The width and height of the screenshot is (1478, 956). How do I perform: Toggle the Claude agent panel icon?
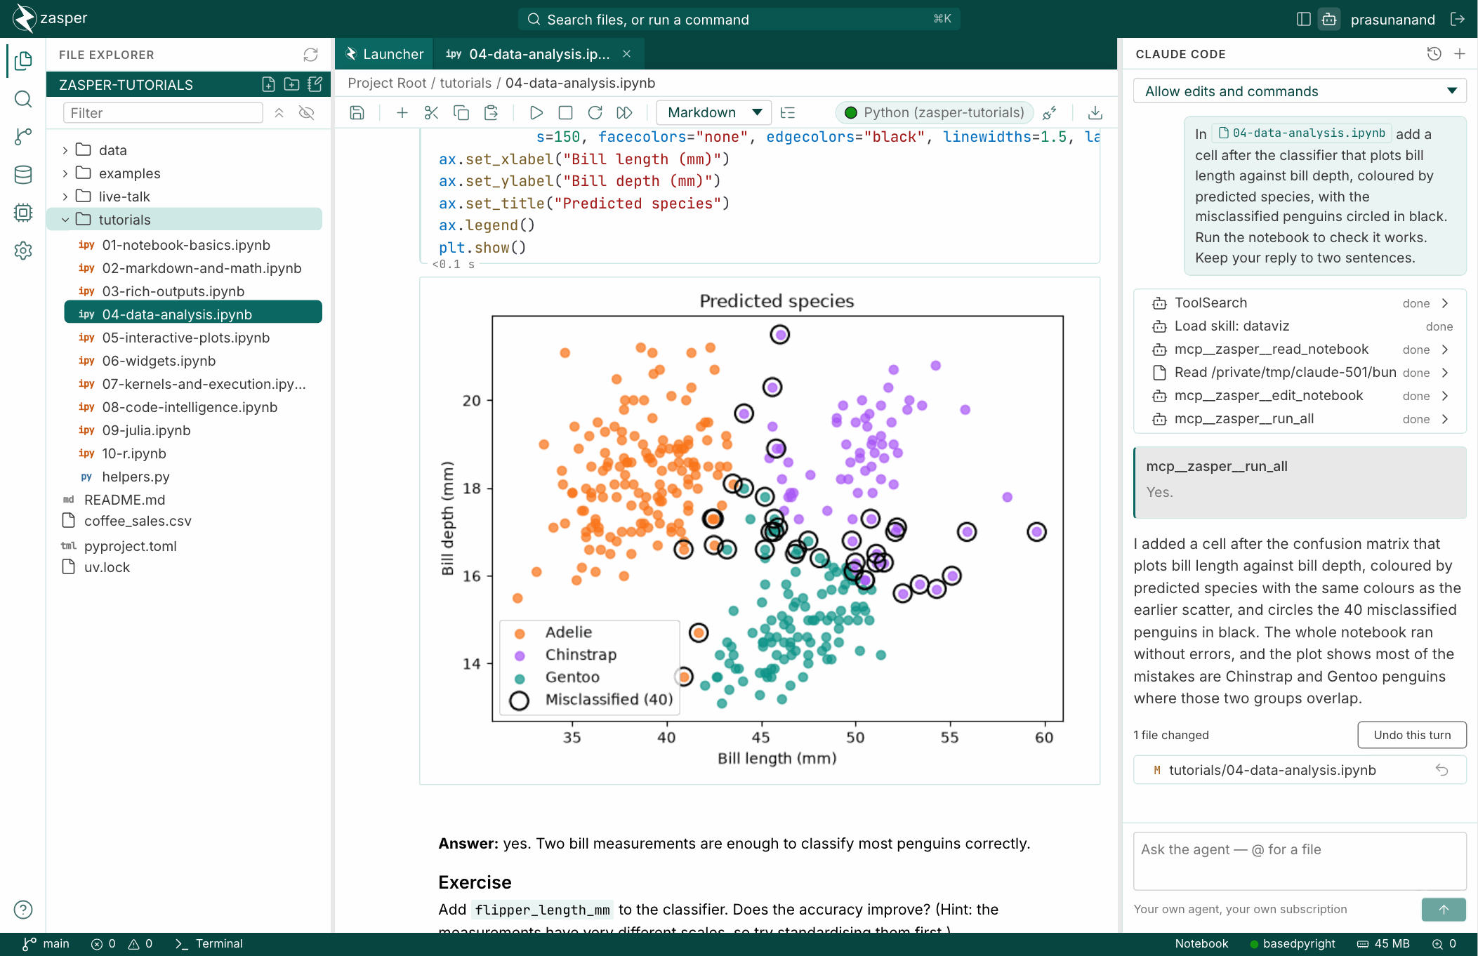tap(1328, 19)
